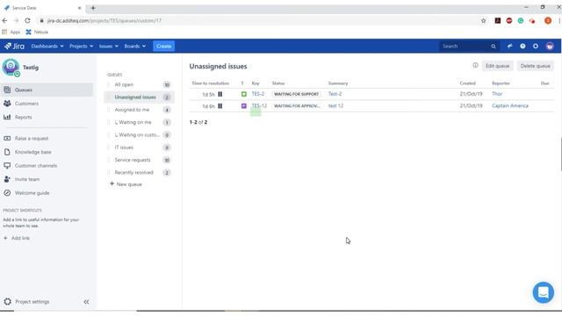The image size is (562, 316).
Task: Click reporter Thor
Action: [497, 94]
